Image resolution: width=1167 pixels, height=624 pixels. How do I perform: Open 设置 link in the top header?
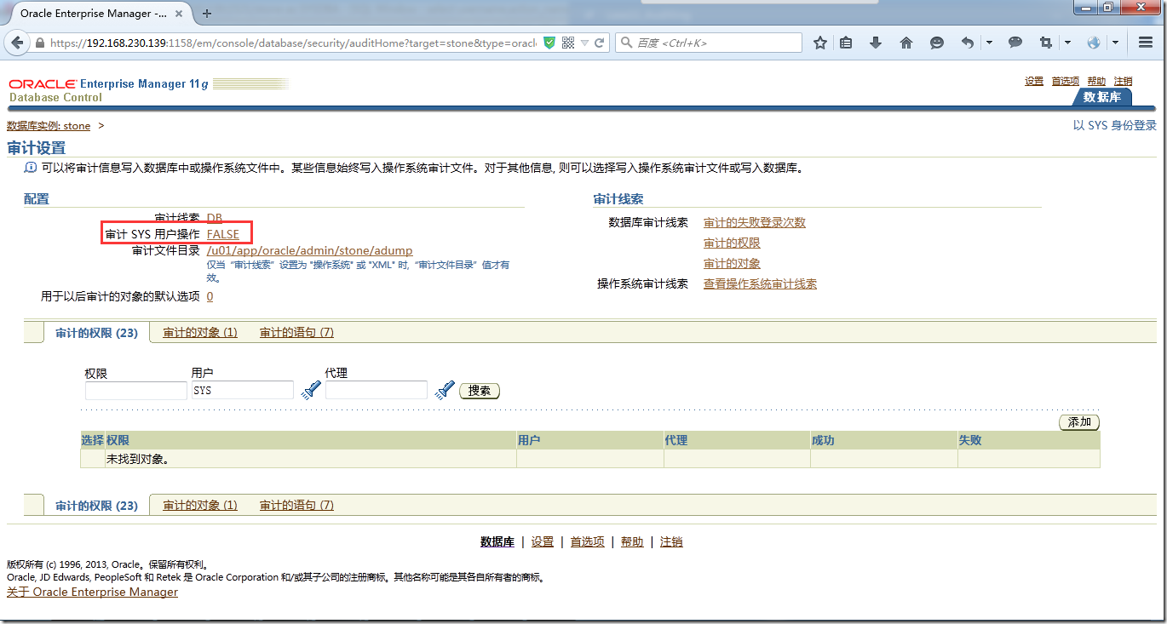[x=1034, y=81]
